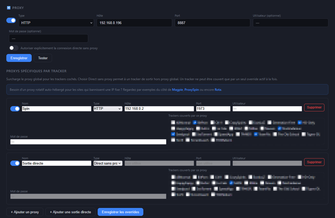
Task: Open the global proxy Type dropdown showing HTTP
Action: coord(56,23)
